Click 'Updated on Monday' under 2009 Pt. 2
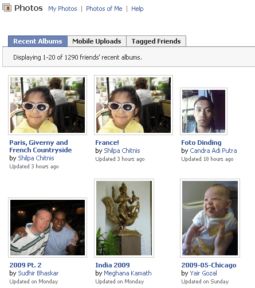The height and width of the screenshot is (288, 255). 34,282
